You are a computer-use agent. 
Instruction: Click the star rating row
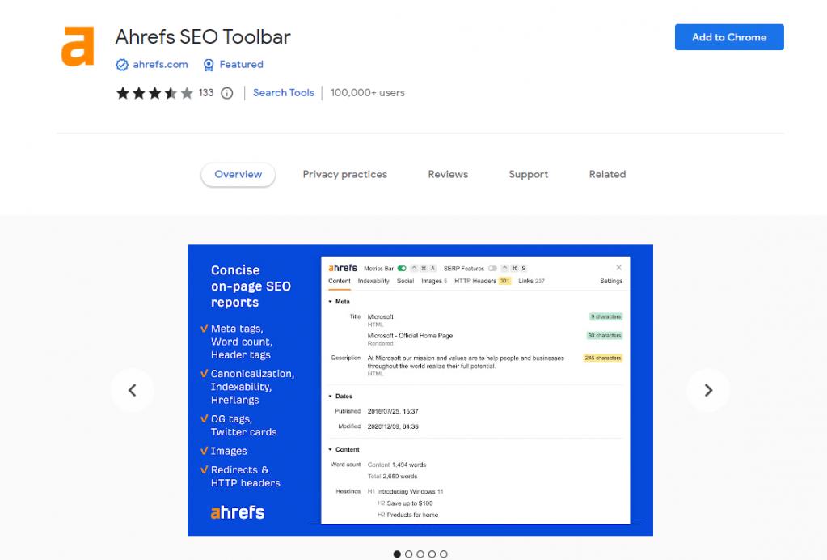pyautogui.click(x=154, y=93)
